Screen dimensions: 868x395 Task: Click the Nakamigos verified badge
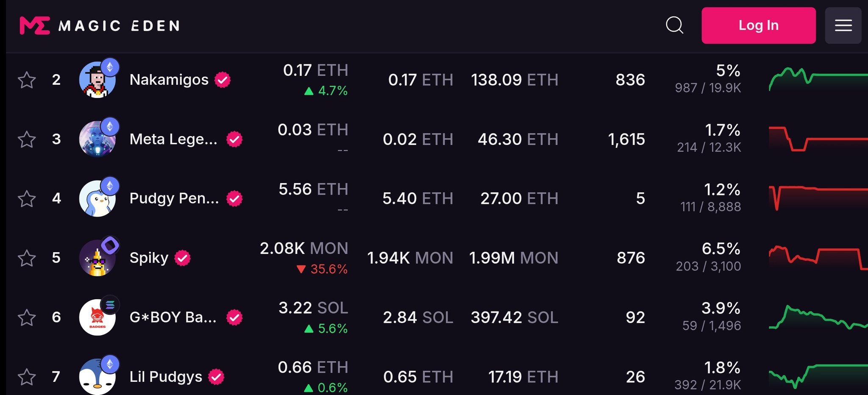click(223, 80)
